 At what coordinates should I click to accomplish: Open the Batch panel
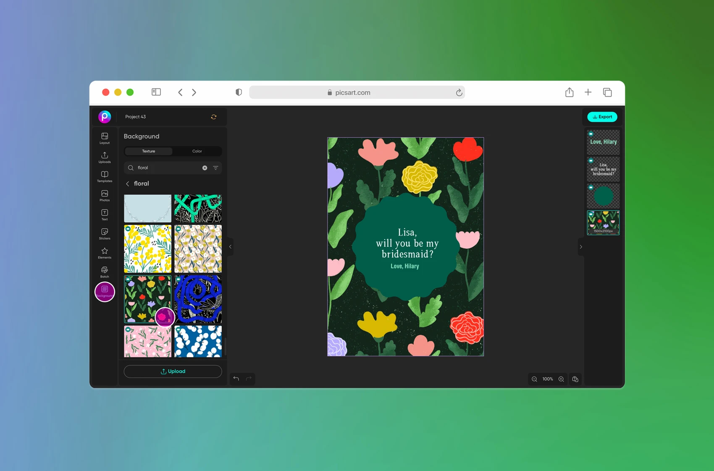click(104, 271)
